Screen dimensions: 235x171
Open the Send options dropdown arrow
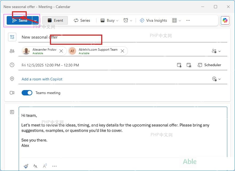pos(36,20)
